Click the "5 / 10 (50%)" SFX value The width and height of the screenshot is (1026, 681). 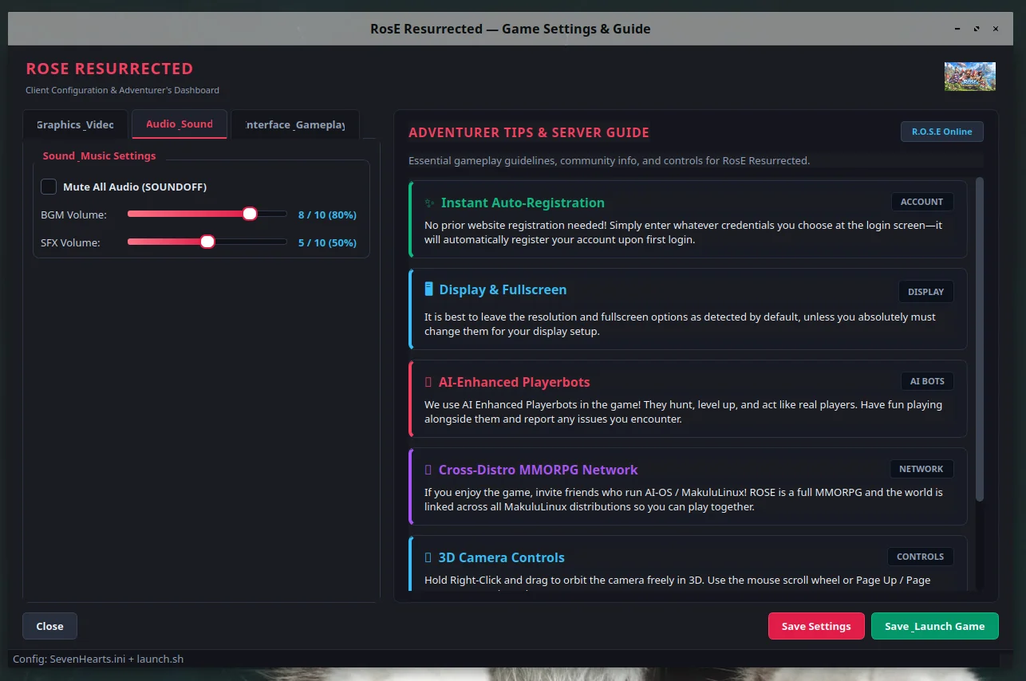tap(327, 243)
